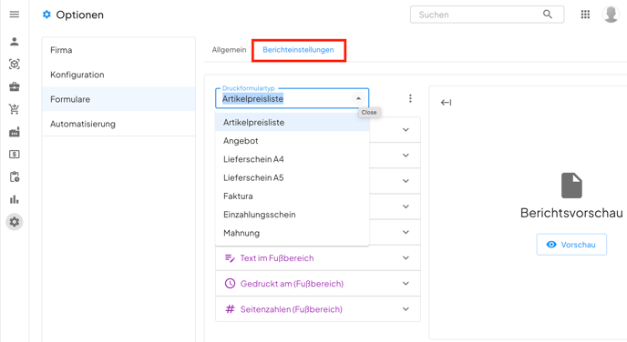Click the Berichtsvorschau heading text
627x342 pixels.
pos(571,213)
